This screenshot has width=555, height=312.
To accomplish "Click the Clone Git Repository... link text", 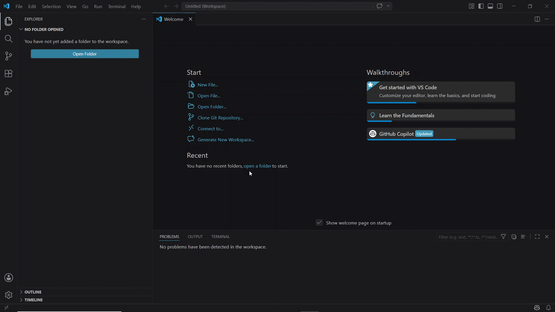I will 220,117.
